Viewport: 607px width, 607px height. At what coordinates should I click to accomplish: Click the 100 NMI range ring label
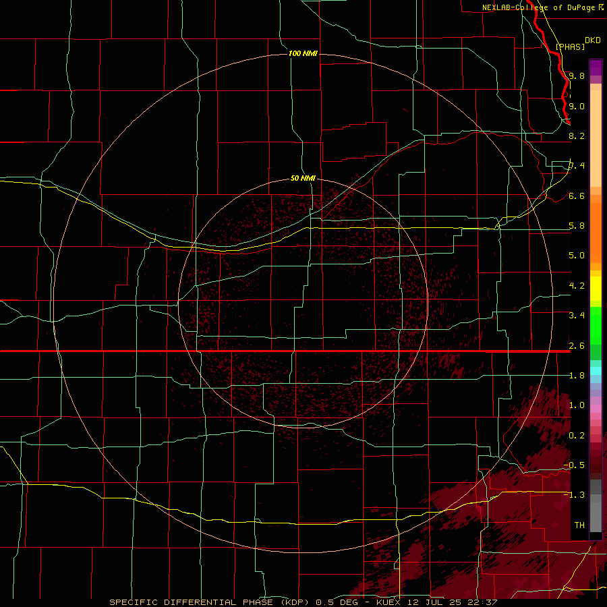[x=303, y=53]
